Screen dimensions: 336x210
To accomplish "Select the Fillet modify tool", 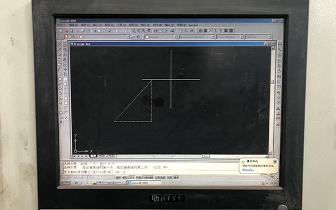I will tap(66, 113).
